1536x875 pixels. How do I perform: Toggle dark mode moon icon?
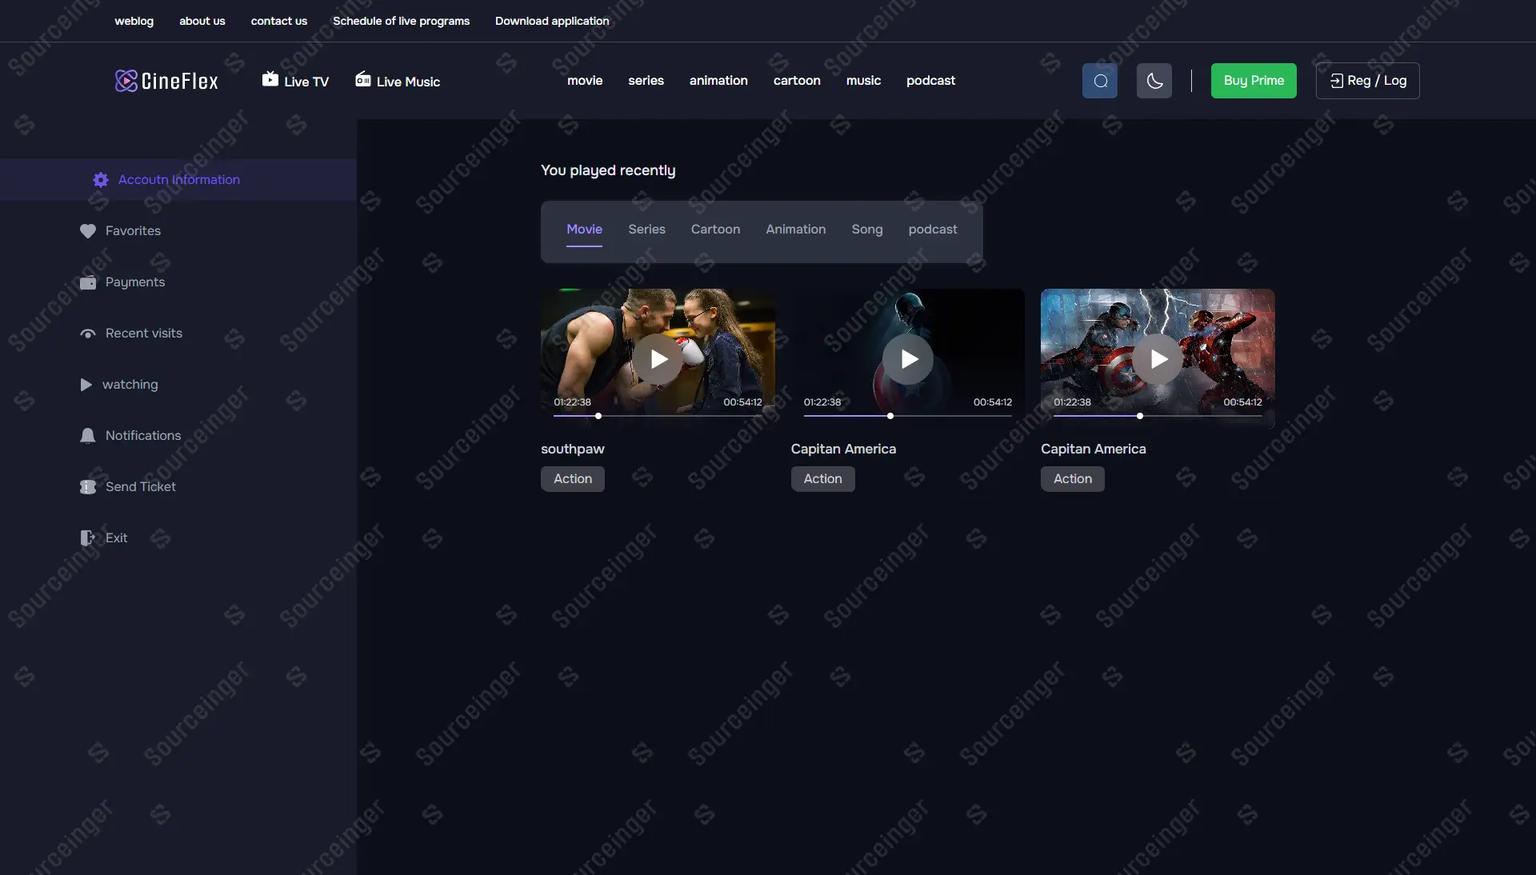1154,81
